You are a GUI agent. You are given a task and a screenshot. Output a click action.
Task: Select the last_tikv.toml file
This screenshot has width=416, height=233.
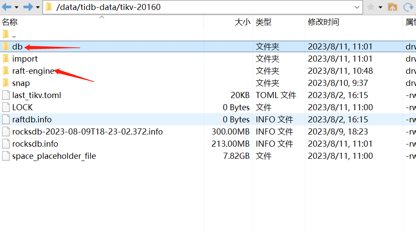pyautogui.click(x=36, y=95)
